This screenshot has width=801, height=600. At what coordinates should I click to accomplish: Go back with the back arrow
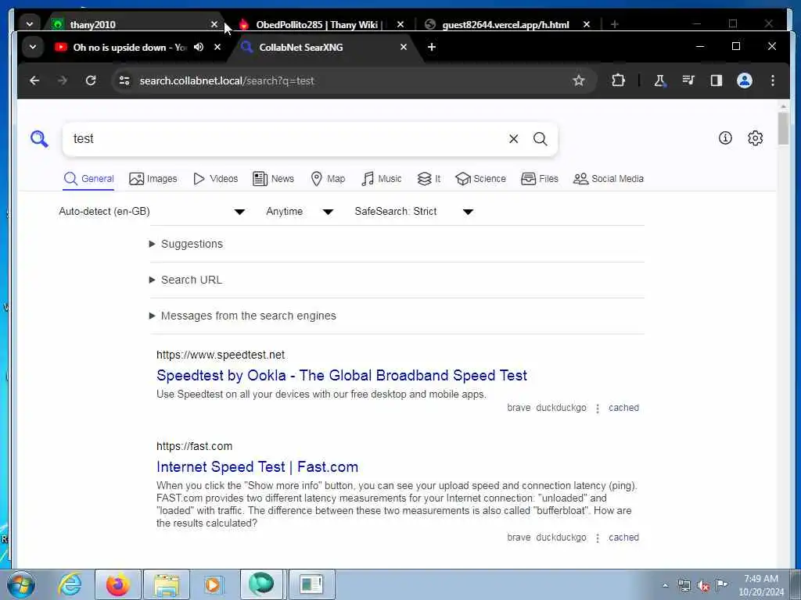coord(34,80)
